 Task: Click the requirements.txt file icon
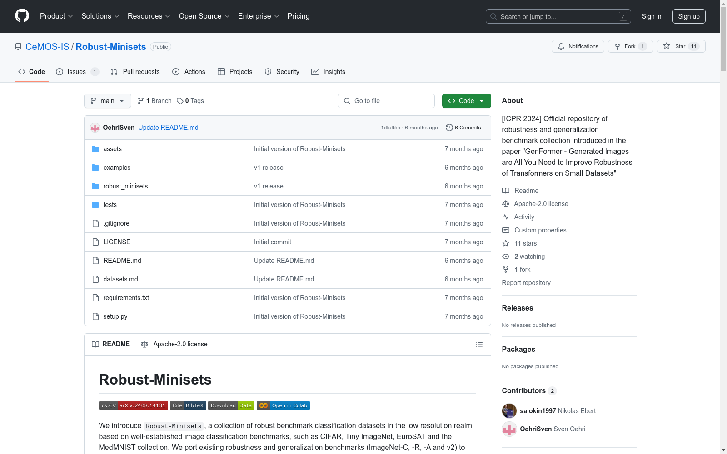(x=95, y=298)
